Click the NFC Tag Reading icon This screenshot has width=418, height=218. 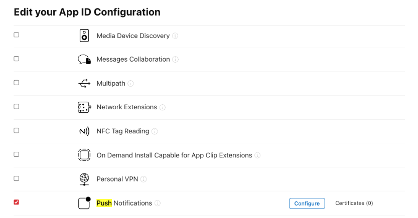[84, 131]
